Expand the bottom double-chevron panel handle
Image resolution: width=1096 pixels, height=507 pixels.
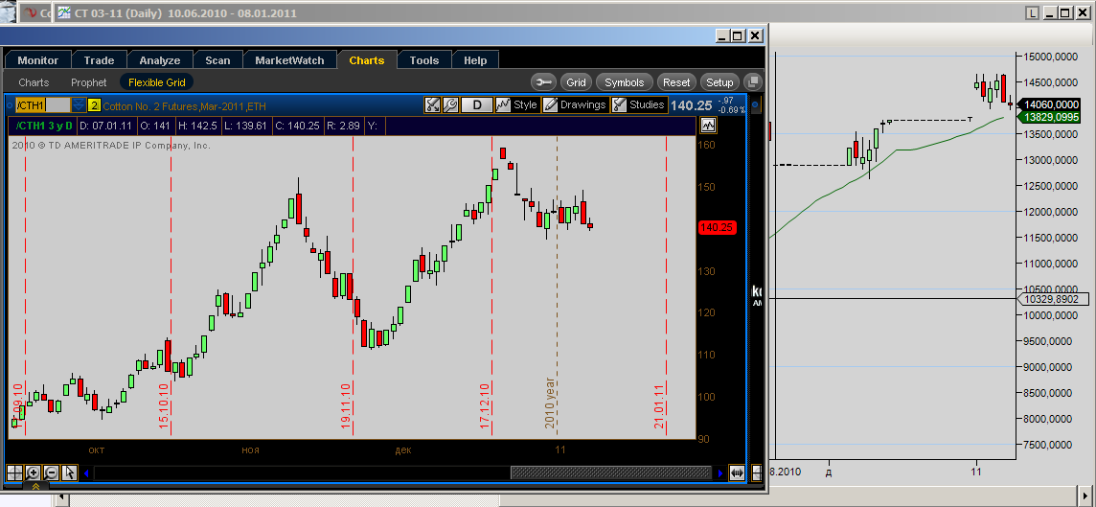tap(34, 486)
